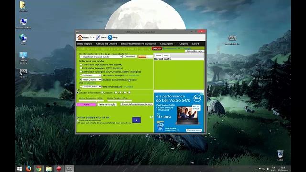
Task: Click the action center flag tray icon
Action: click(260, 169)
